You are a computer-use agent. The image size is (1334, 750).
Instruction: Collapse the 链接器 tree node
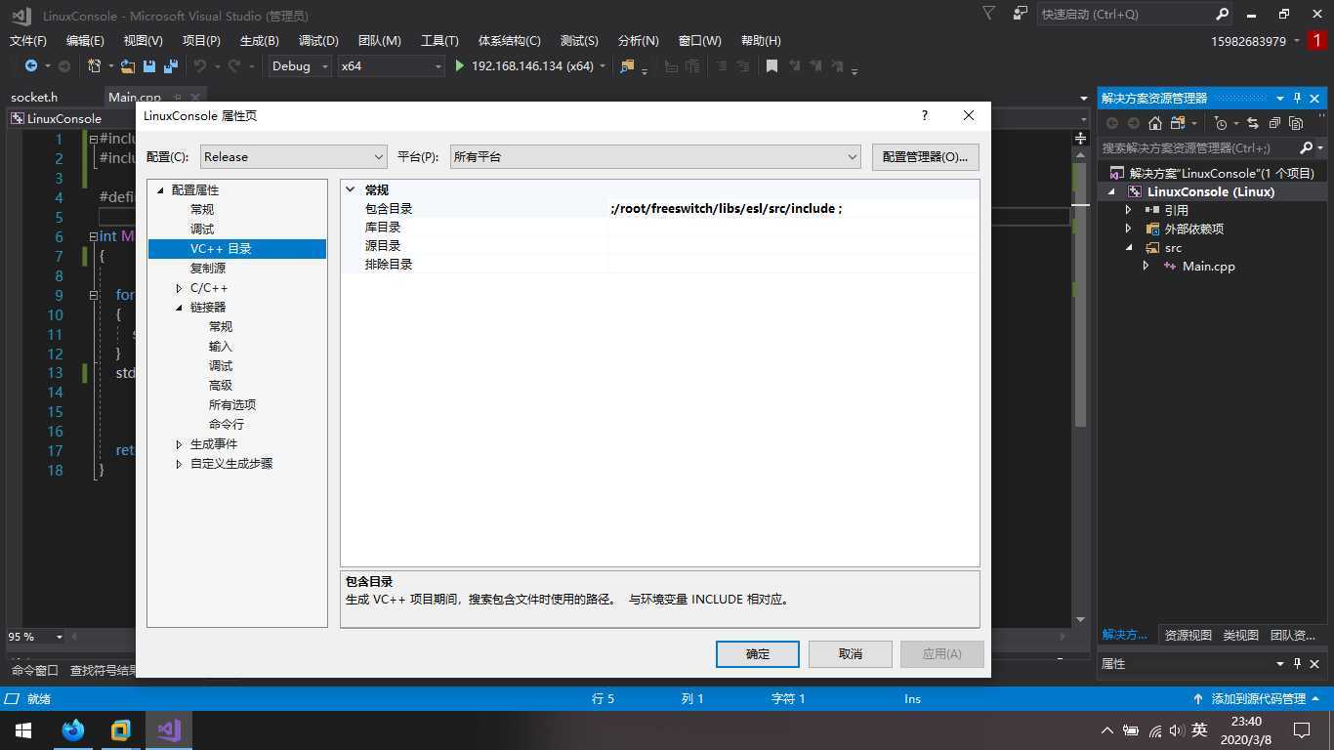[179, 308]
